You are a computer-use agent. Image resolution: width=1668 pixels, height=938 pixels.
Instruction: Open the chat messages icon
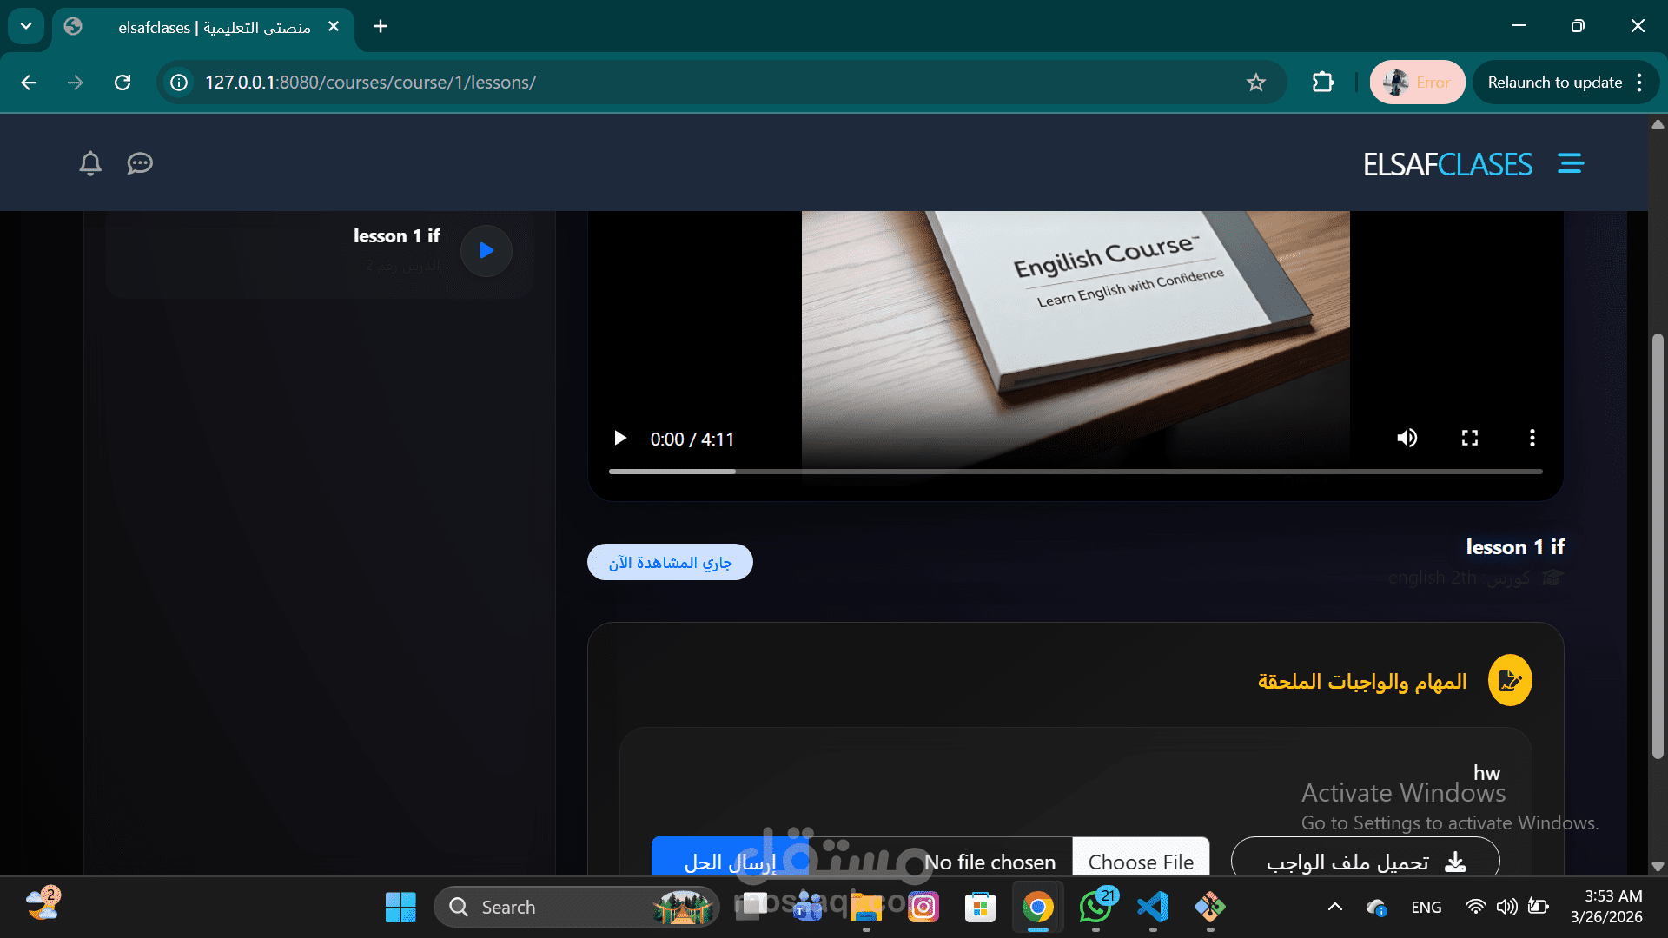click(x=140, y=163)
